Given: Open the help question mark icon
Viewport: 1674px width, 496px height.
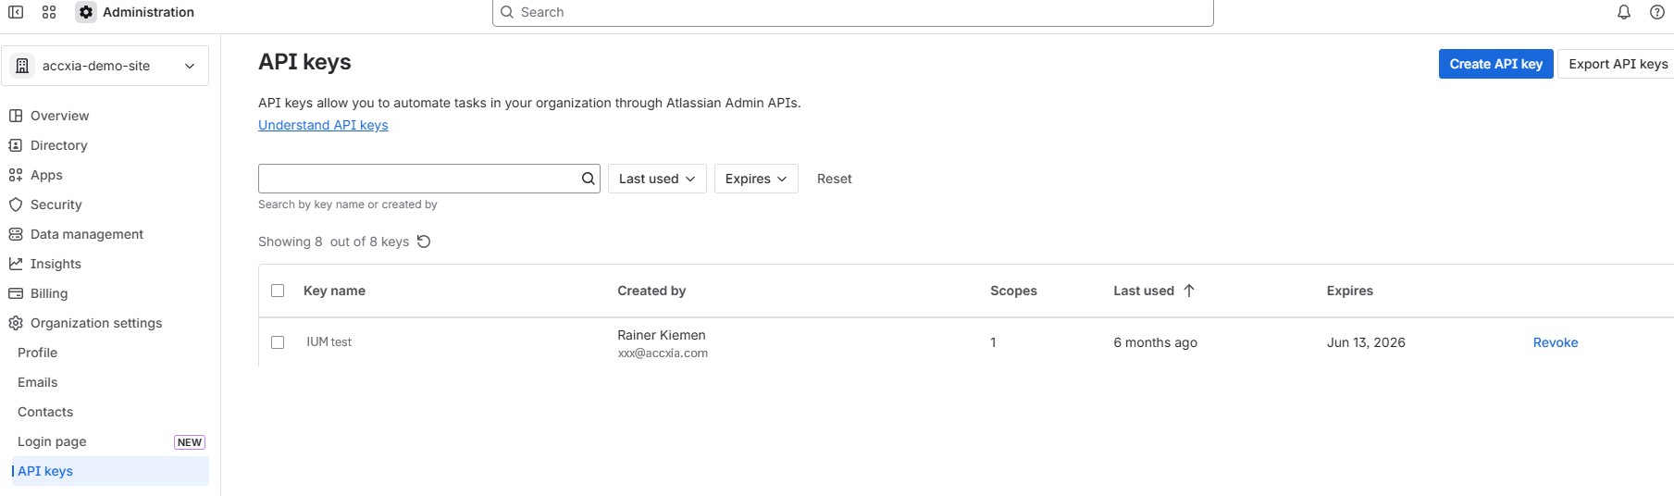Looking at the screenshot, I should [x=1656, y=12].
